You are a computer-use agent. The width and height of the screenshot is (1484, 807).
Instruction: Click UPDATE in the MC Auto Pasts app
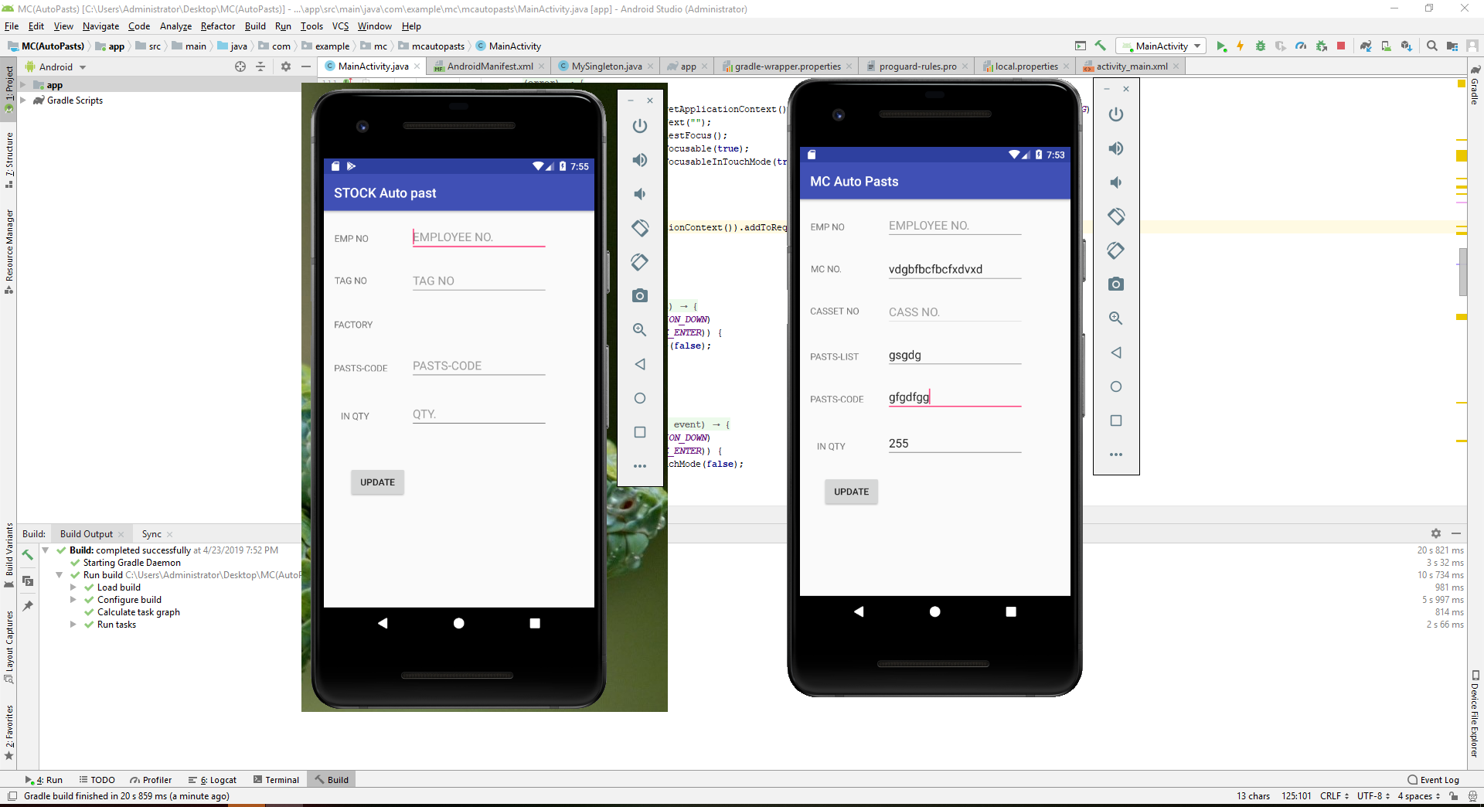[851, 492]
